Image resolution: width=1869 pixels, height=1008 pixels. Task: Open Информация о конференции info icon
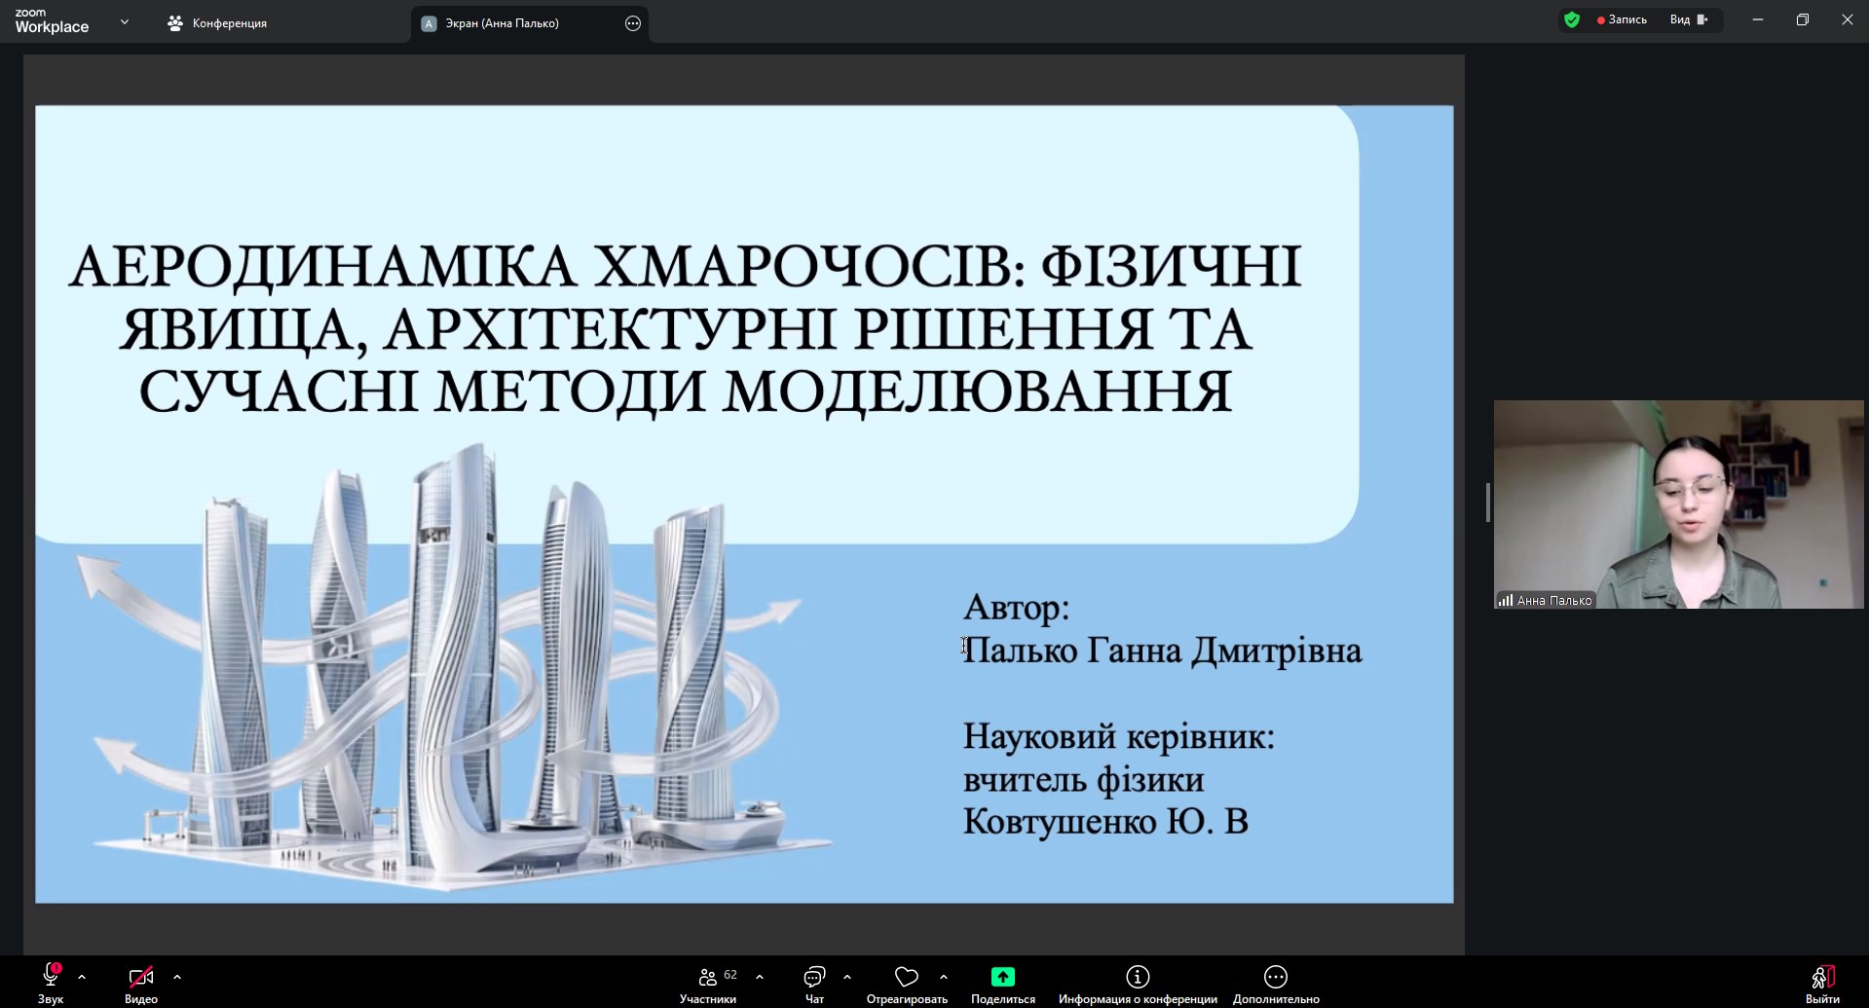click(x=1138, y=976)
